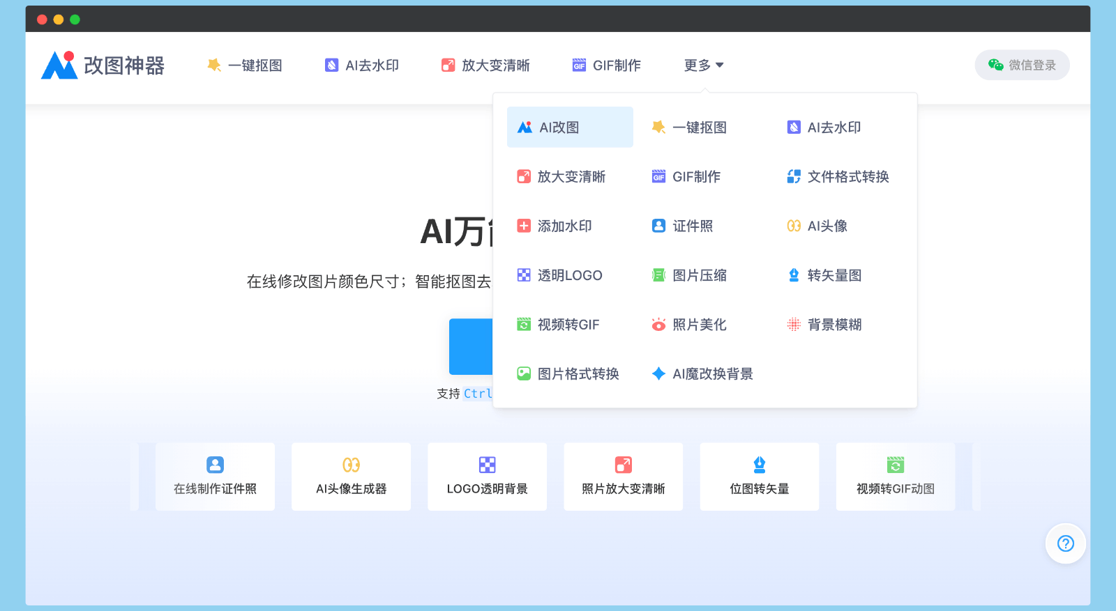The image size is (1116, 611).
Task: Click the 图片压缩 label in dropdown
Action: pyautogui.click(x=700, y=275)
